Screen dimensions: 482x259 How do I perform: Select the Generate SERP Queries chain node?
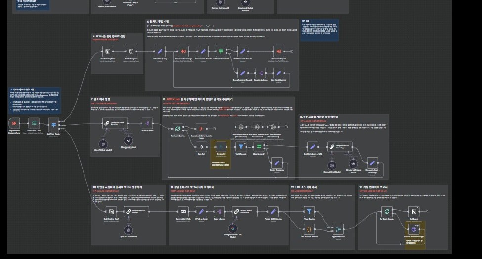pyautogui.click(x=115, y=123)
